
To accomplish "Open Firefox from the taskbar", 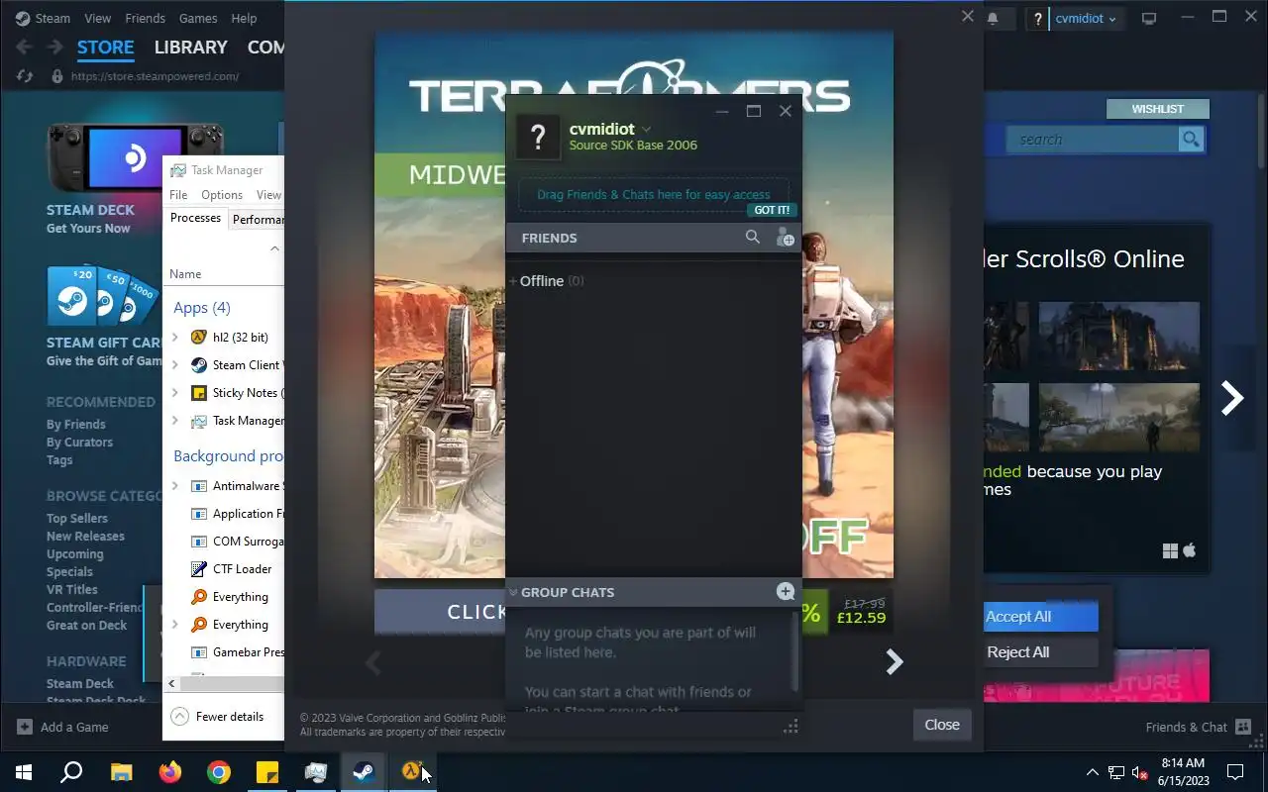I will coord(170,772).
